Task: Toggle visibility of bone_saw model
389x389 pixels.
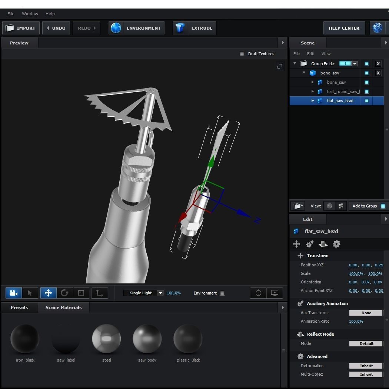Action: 367,73
